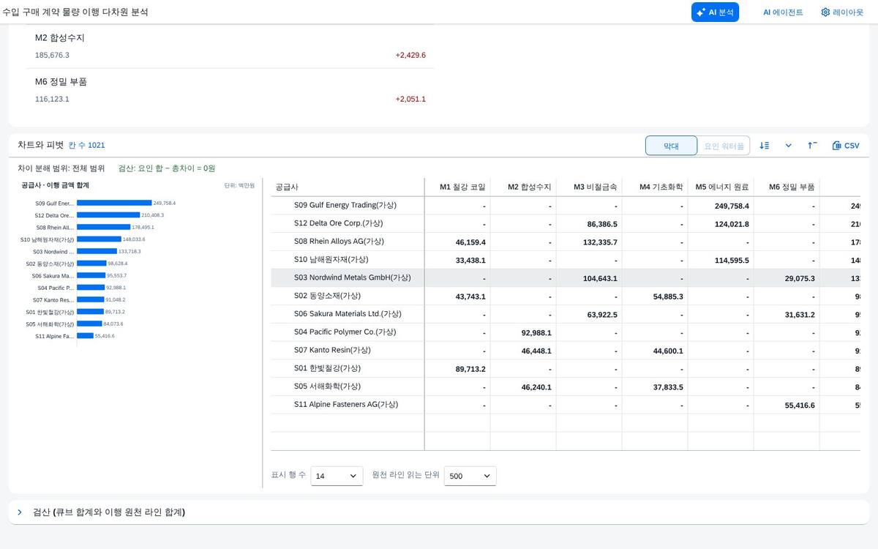
Task: Select the S10 남해원자재 row name
Action: click(x=331, y=259)
